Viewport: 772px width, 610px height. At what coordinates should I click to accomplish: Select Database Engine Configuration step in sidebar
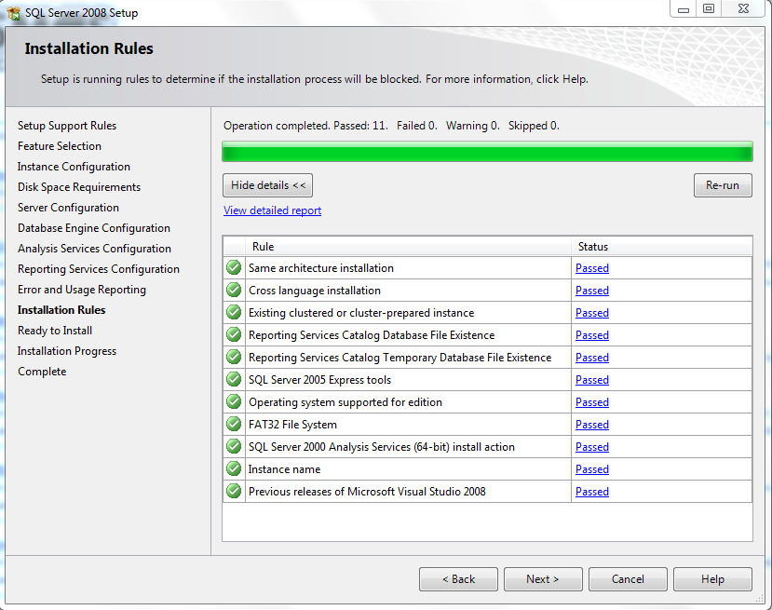tap(94, 228)
